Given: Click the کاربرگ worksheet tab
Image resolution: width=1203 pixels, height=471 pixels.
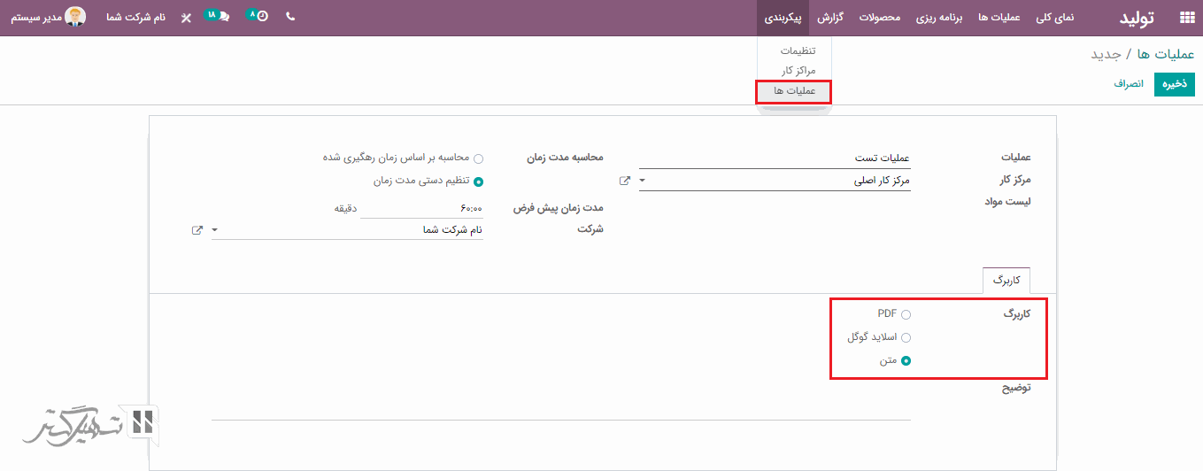Looking at the screenshot, I should 1006,280.
